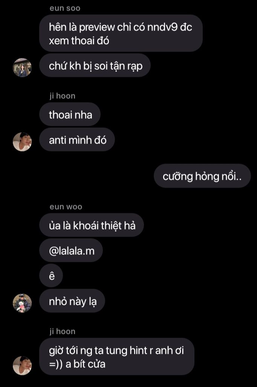Open eun woo's avatar with dog photo

pos(22,303)
